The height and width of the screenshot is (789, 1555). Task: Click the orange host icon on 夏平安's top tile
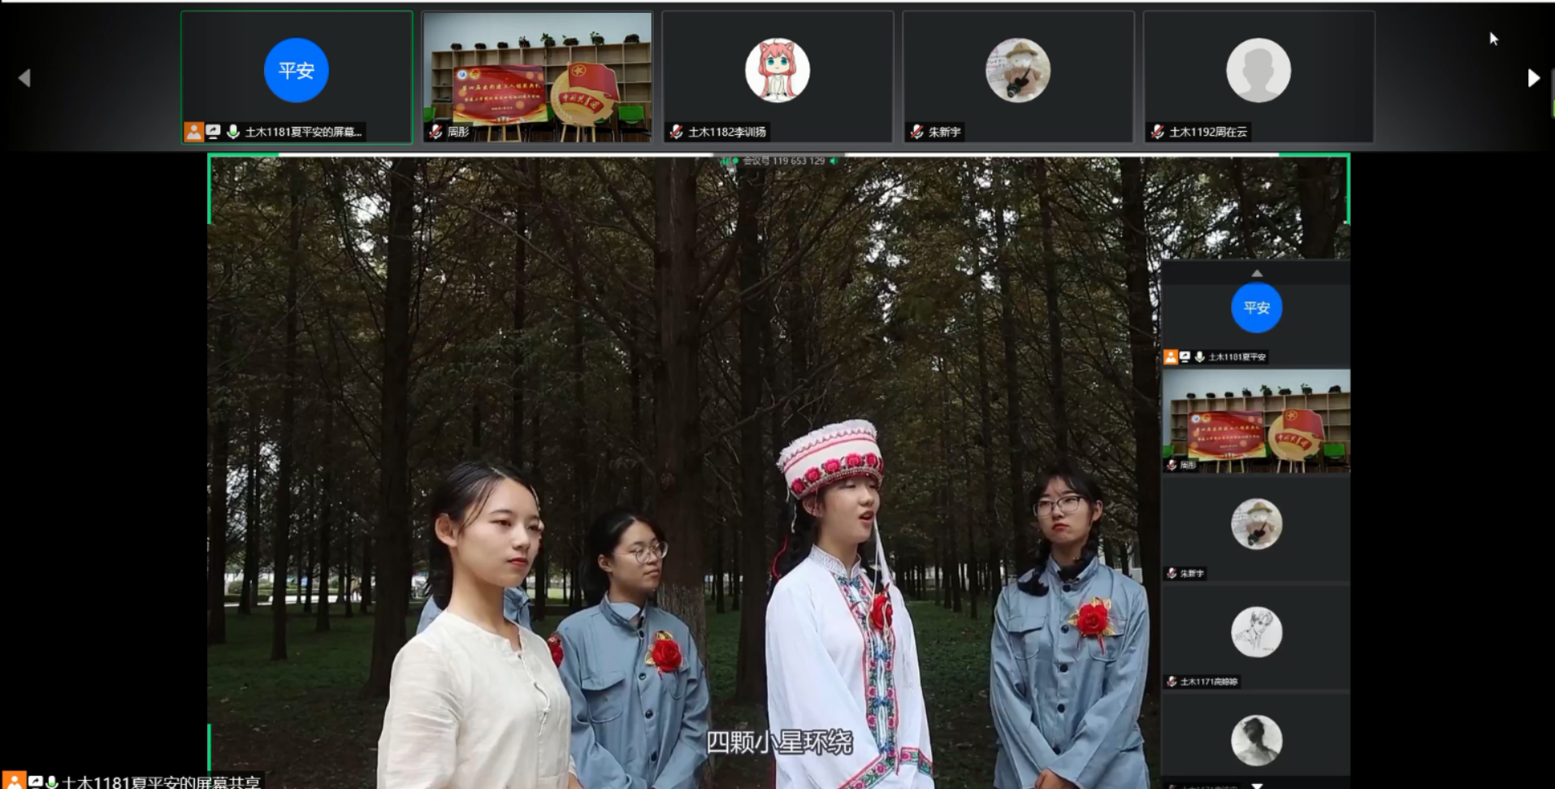(x=193, y=132)
